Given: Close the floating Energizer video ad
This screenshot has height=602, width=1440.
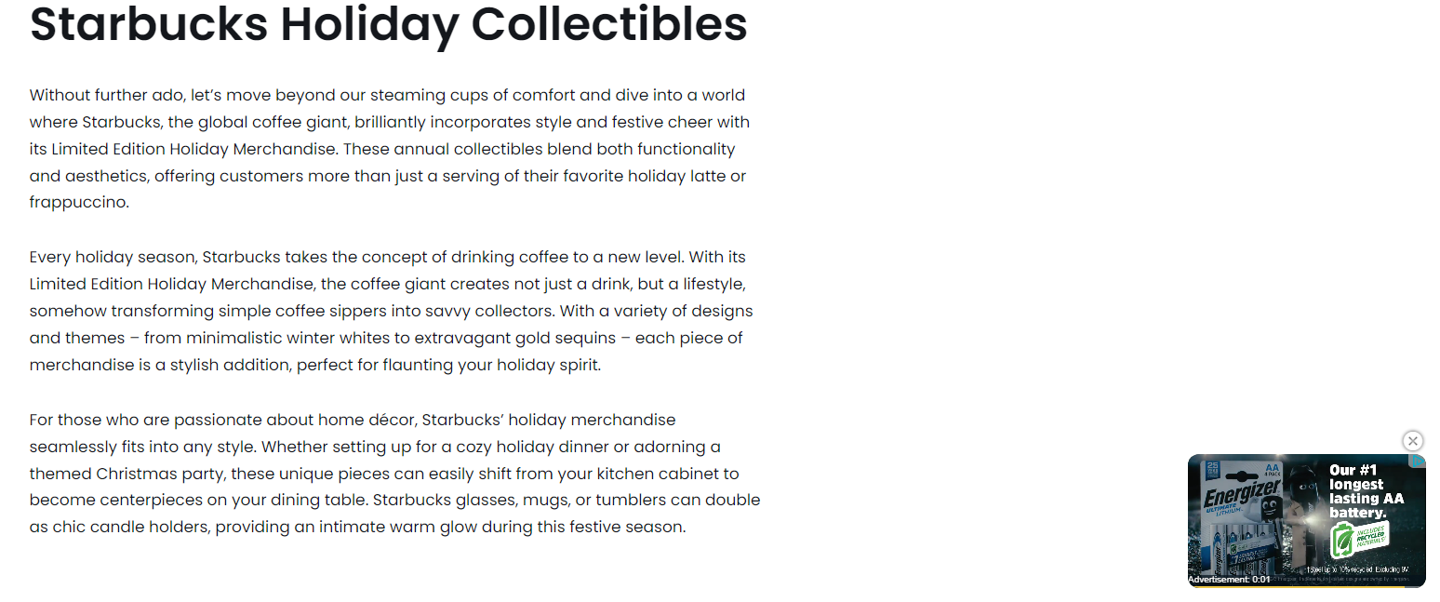Looking at the screenshot, I should coord(1412,441).
